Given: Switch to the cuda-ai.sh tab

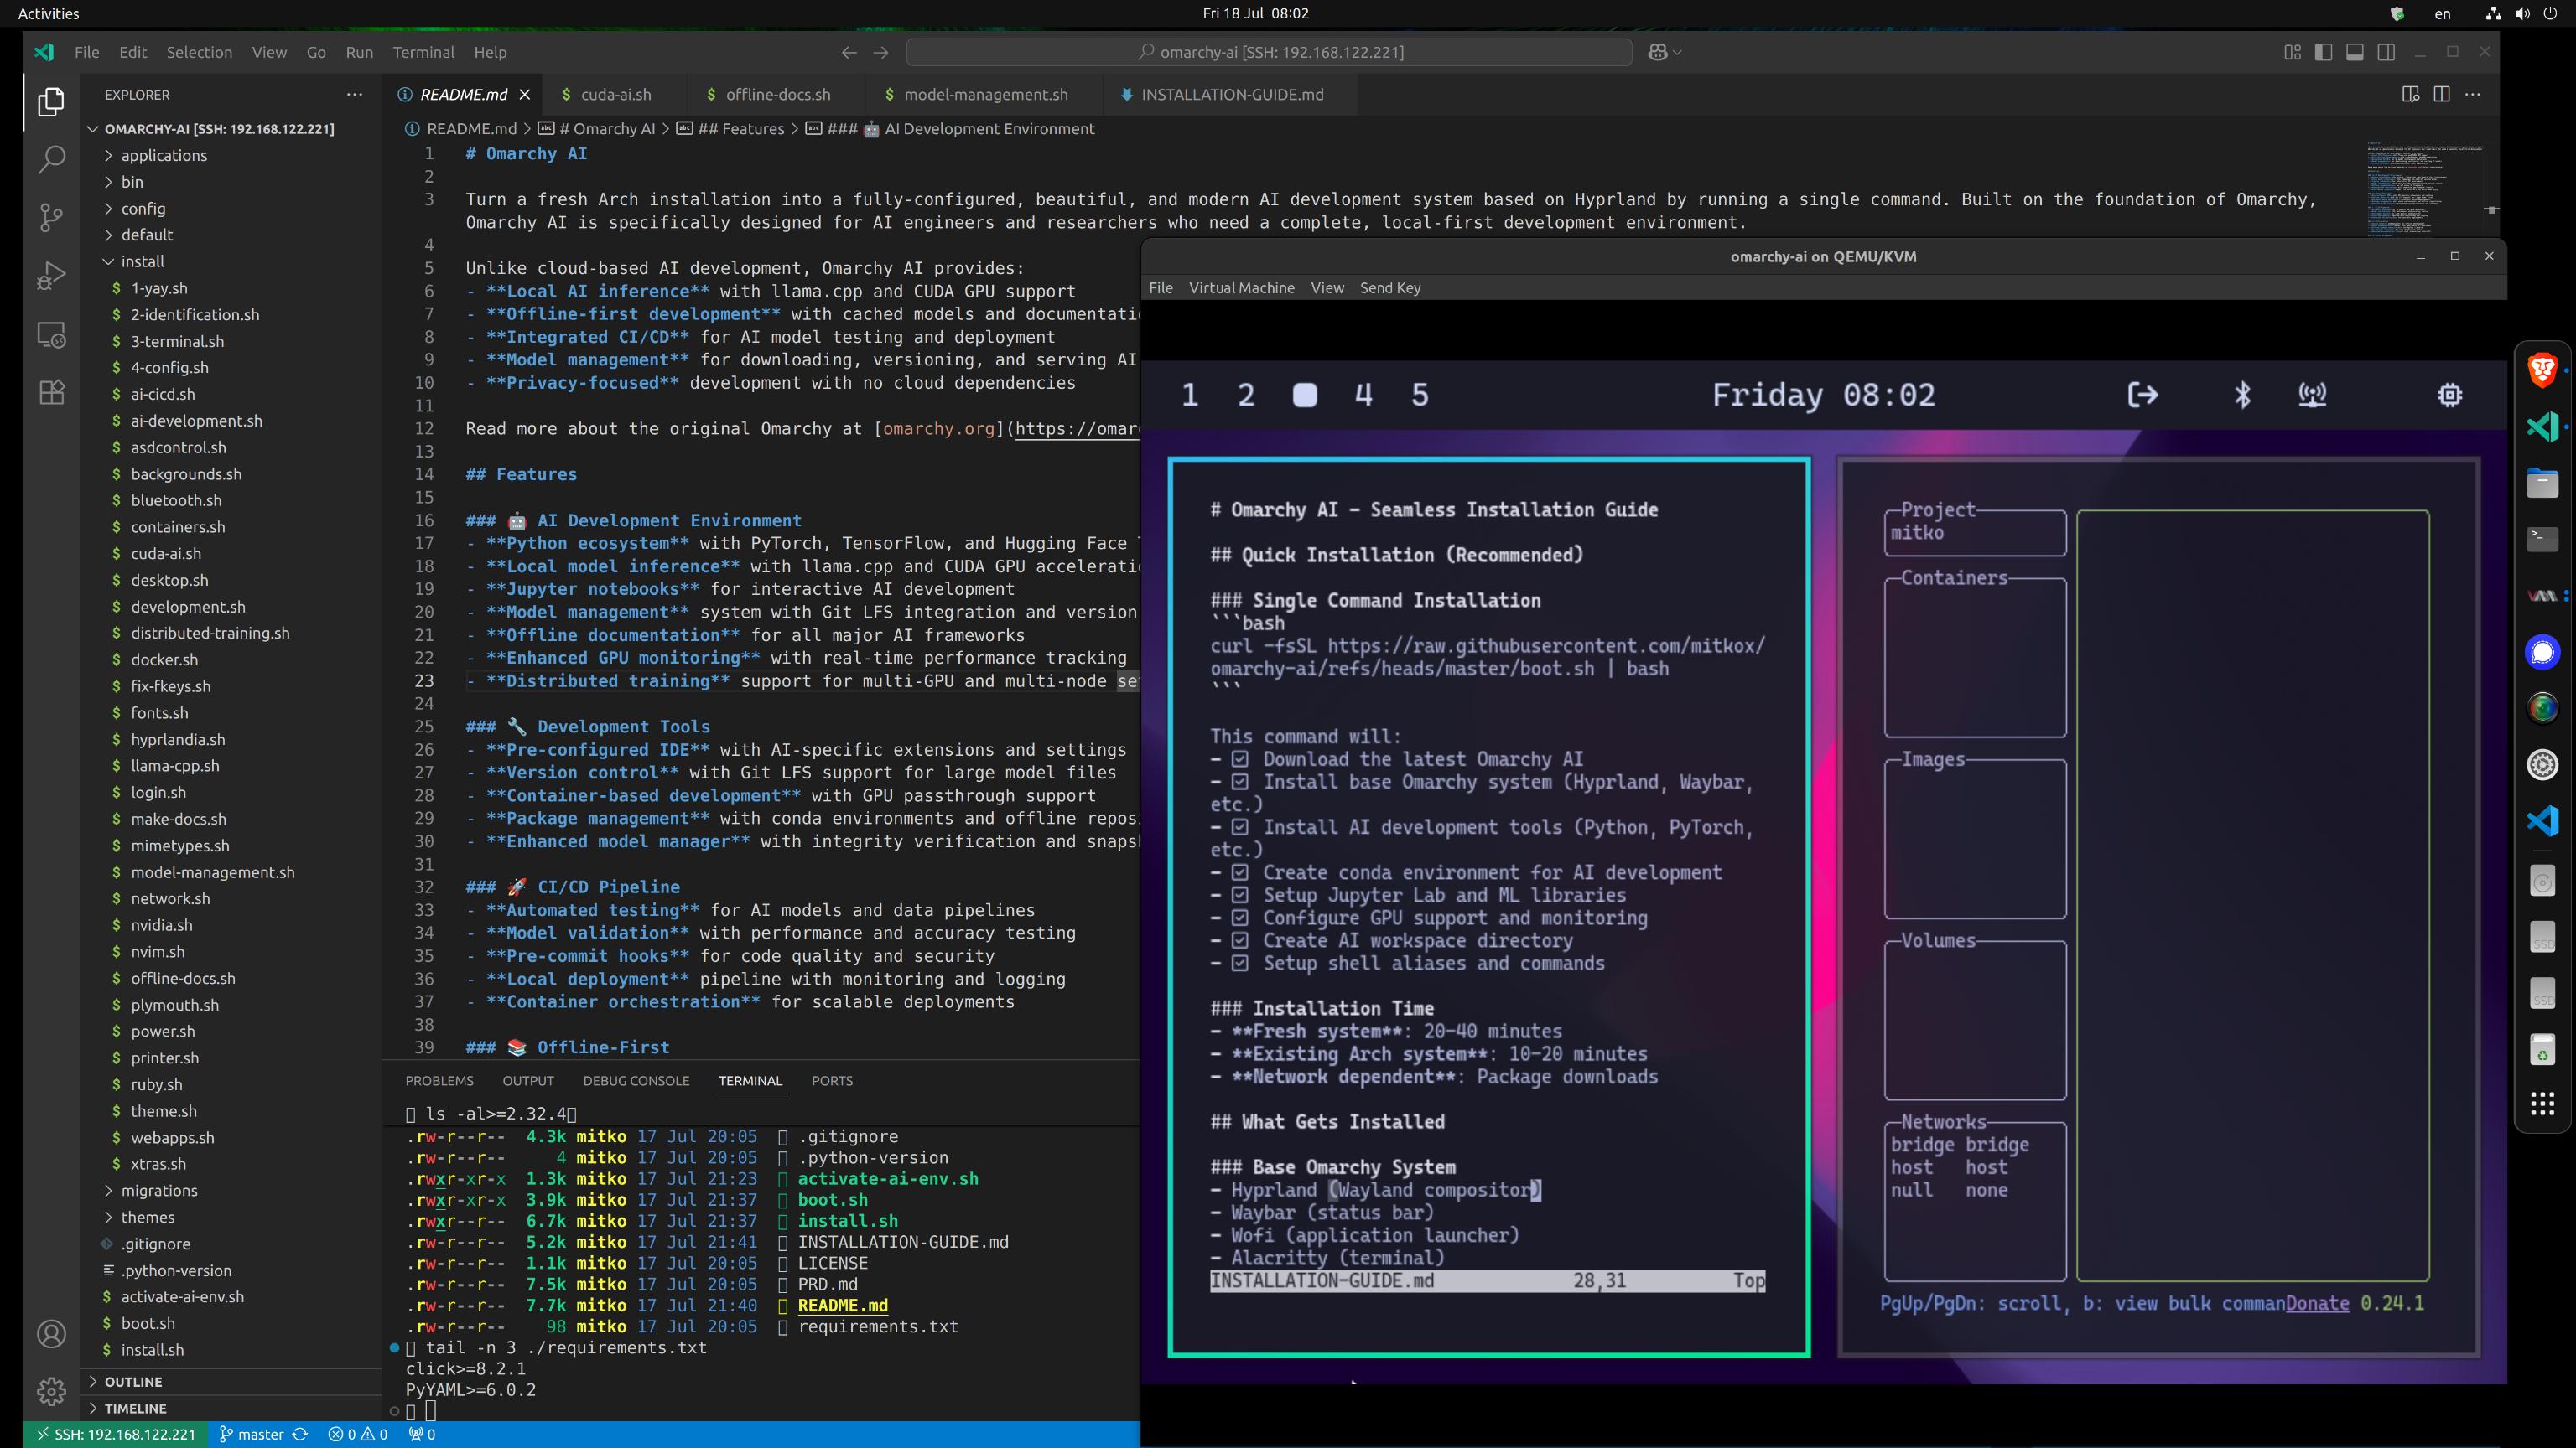Looking at the screenshot, I should pyautogui.click(x=615, y=94).
